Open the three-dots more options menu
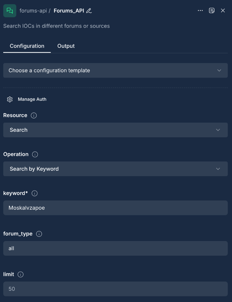Viewport: 232px width, 302px height. pyautogui.click(x=200, y=11)
